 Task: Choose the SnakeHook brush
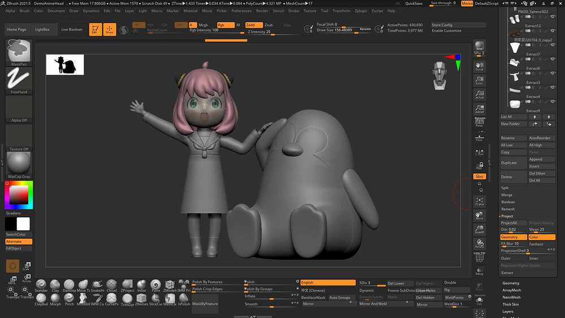(97, 285)
